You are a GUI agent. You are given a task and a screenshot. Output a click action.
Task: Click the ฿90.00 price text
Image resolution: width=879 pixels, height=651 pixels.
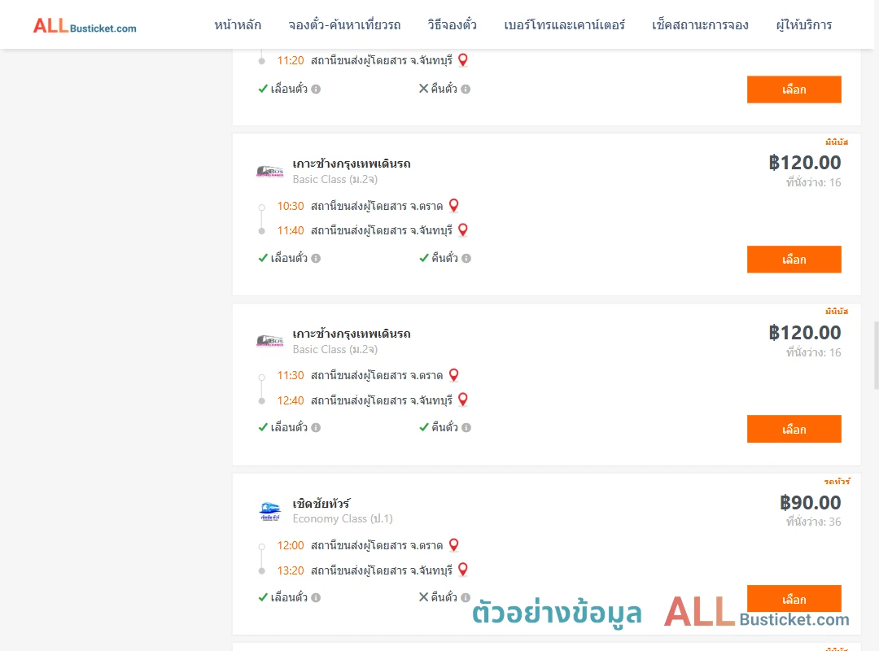[x=810, y=502]
